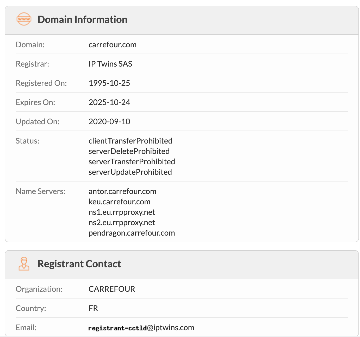Click the registered date 1995-10-25
Viewport: 360px width, 337px height.
point(109,83)
